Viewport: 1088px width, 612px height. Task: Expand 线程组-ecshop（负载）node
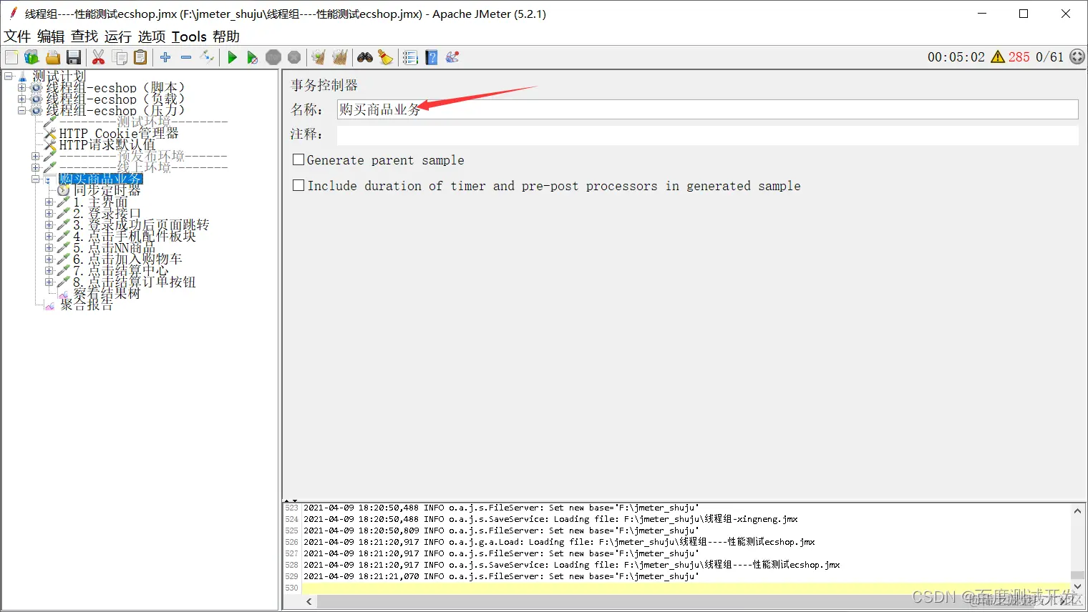pos(21,99)
